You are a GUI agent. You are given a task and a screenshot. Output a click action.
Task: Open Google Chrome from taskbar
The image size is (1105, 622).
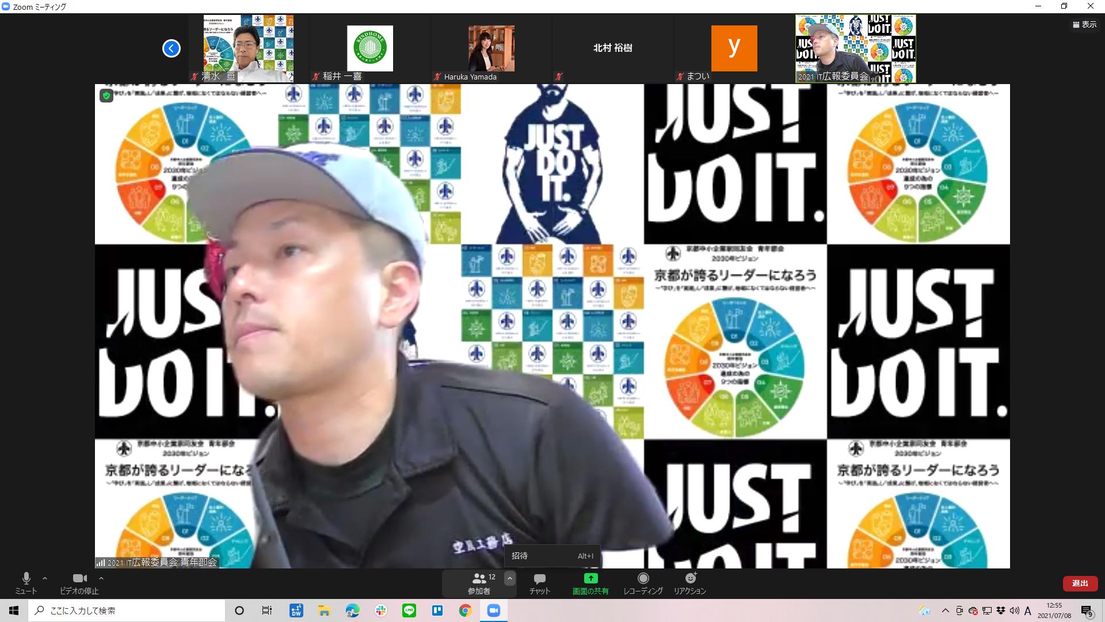pos(466,610)
